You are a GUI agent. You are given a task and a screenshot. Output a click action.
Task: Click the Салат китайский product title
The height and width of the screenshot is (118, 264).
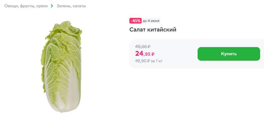(x=153, y=30)
